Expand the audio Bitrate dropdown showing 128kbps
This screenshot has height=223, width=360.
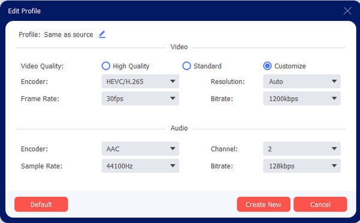[302, 166]
